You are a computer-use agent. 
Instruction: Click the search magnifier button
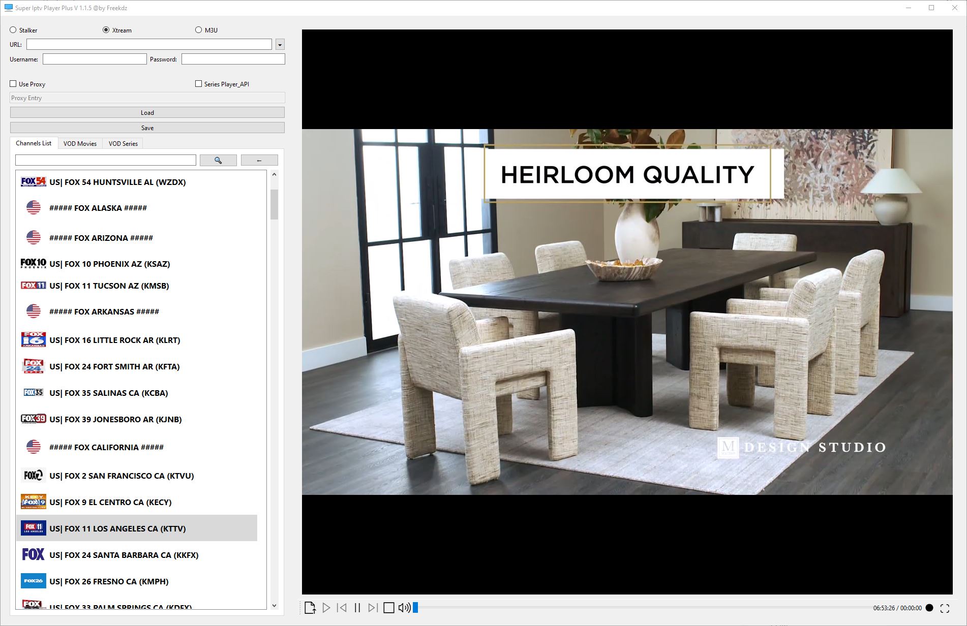[x=218, y=160]
